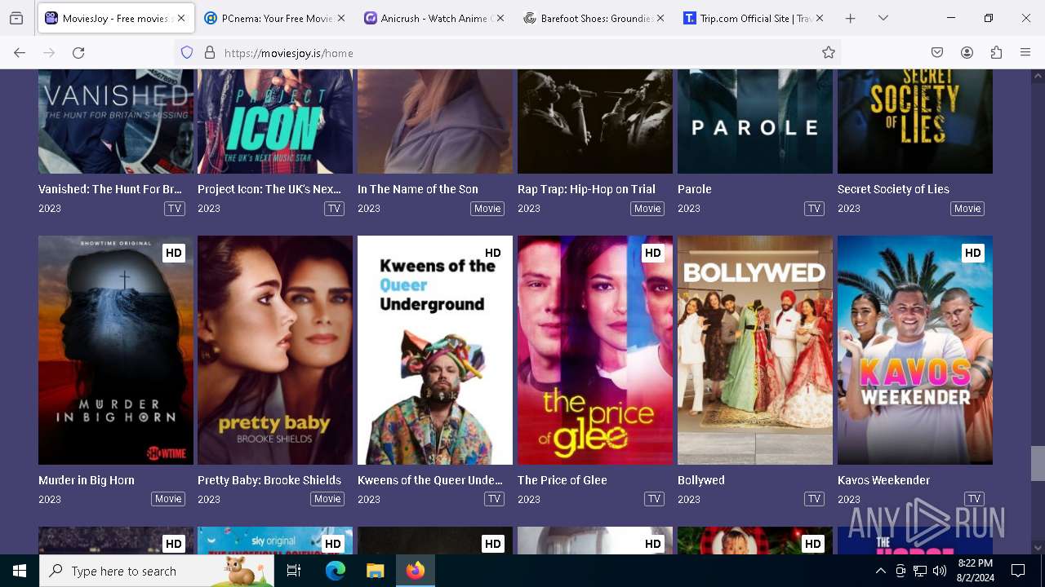Expand the list all tabs chevron
1045x587 pixels.
883,18
